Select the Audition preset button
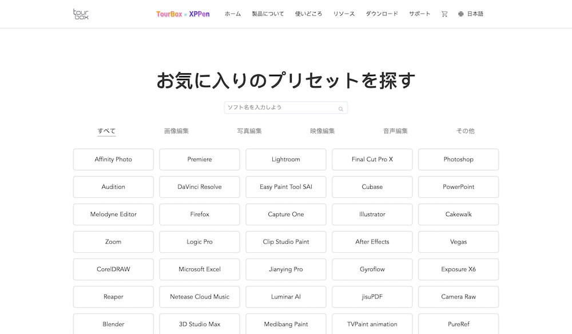Viewport: 572px width, 334px height. point(113,186)
